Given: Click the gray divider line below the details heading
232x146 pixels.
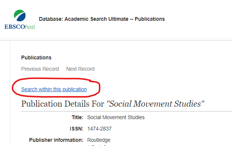Looking at the screenshot, I should pos(126,111).
